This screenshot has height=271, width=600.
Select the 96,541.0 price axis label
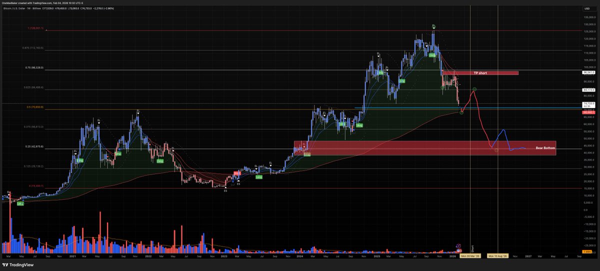[x=588, y=72]
